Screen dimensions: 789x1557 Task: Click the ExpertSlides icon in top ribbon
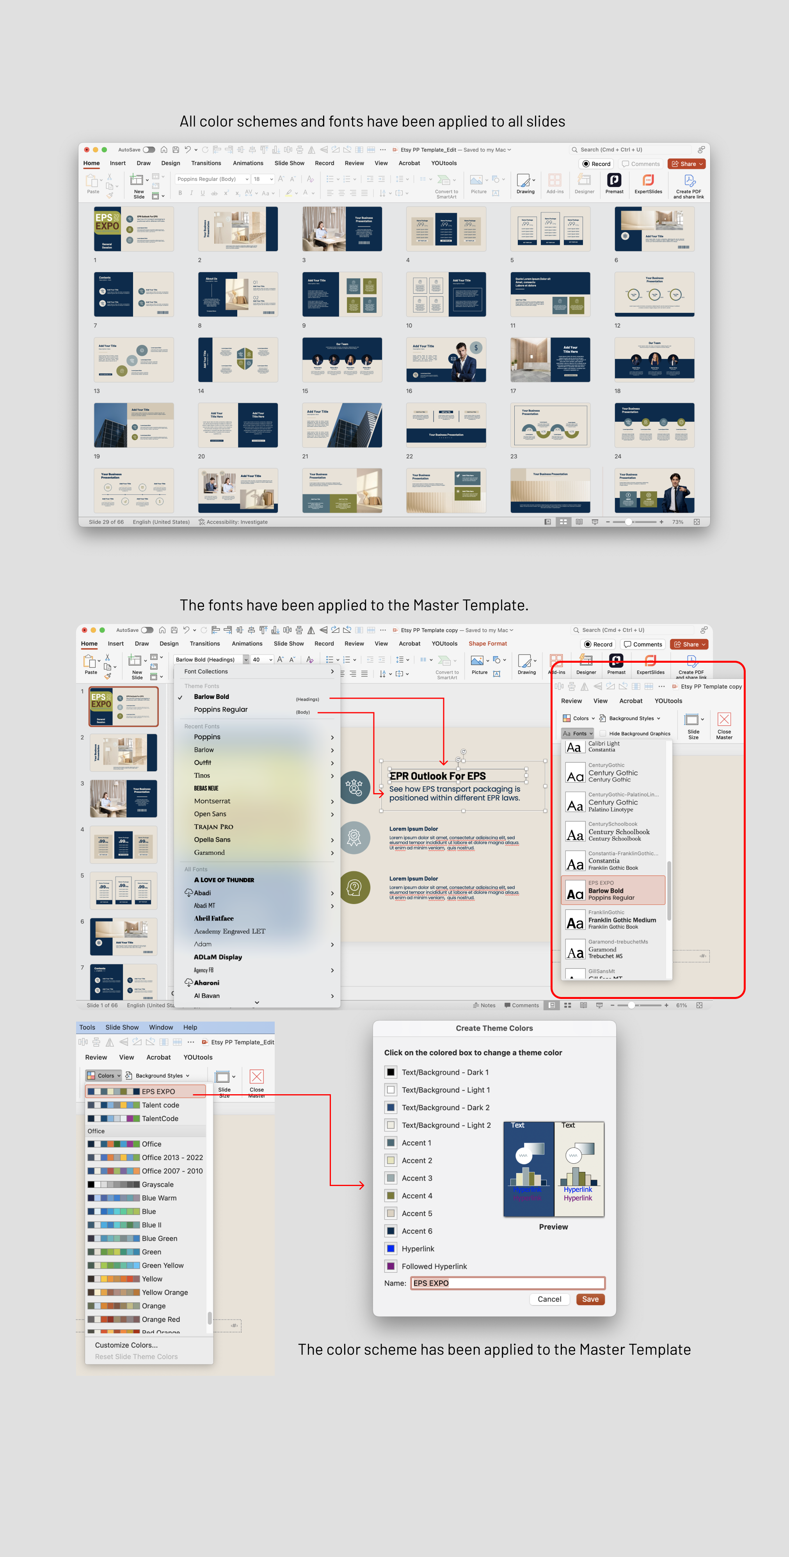tap(648, 180)
